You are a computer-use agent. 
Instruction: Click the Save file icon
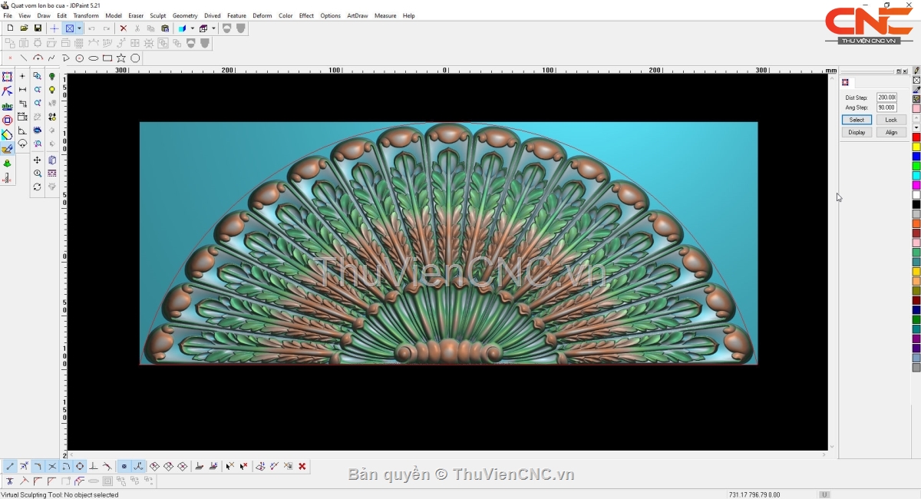38,28
